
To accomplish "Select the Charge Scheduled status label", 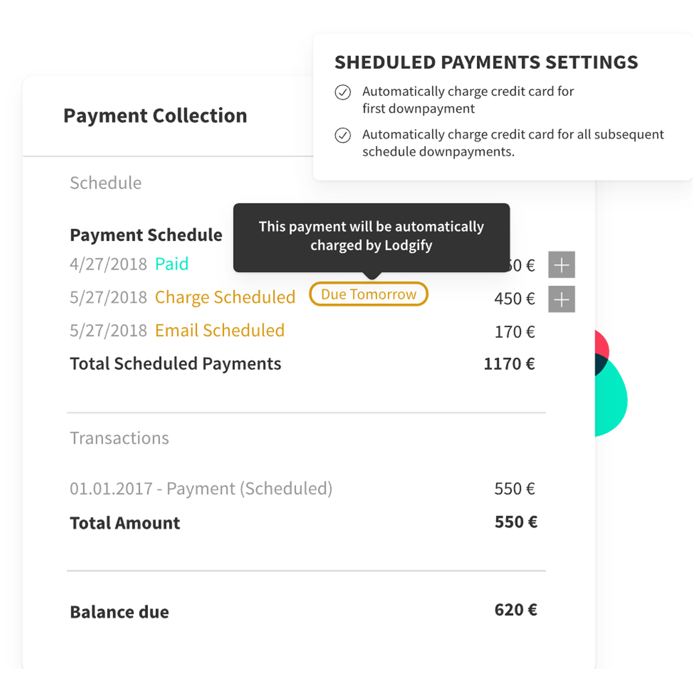I will [225, 297].
